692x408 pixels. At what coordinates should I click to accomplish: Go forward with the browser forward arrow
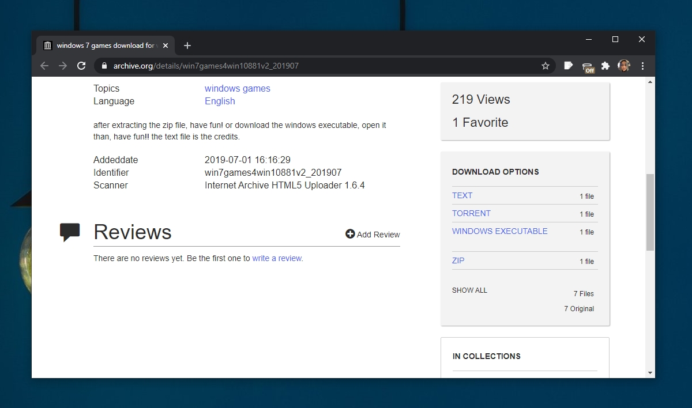(x=63, y=66)
